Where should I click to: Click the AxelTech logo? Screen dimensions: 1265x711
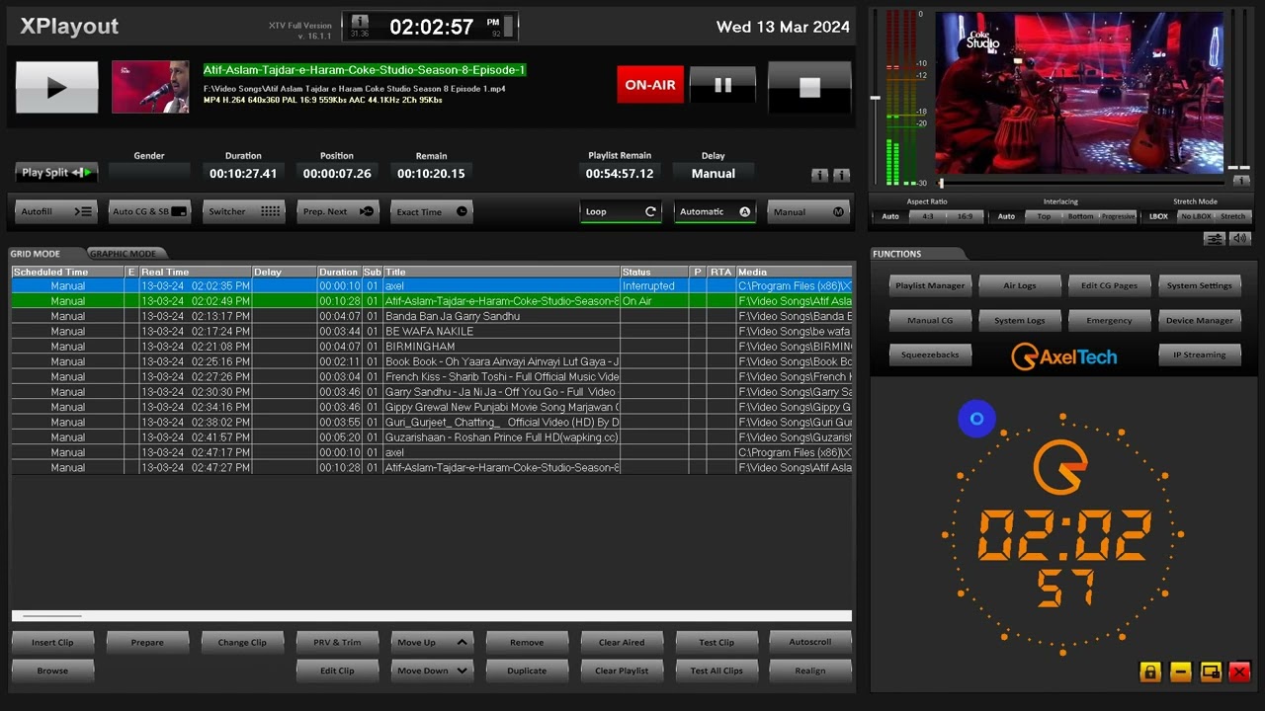[1064, 356]
